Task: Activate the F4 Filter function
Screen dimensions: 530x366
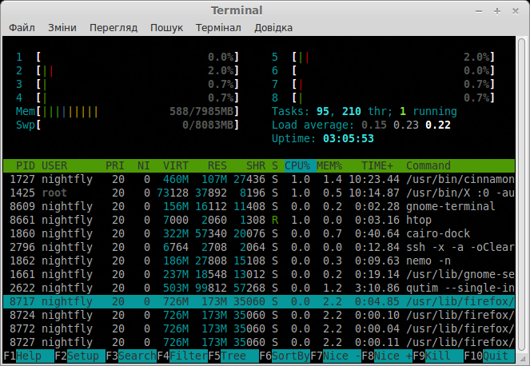Action: 182,356
